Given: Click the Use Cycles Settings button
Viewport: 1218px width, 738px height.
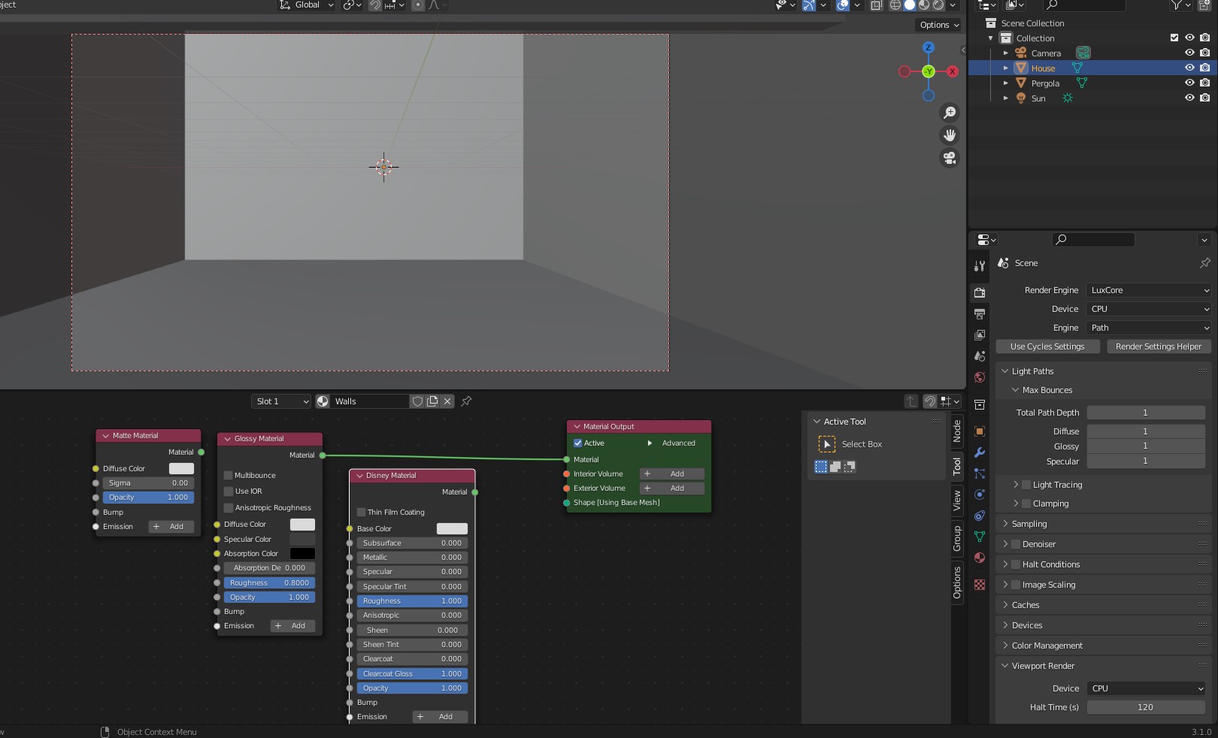Looking at the screenshot, I should point(1047,346).
